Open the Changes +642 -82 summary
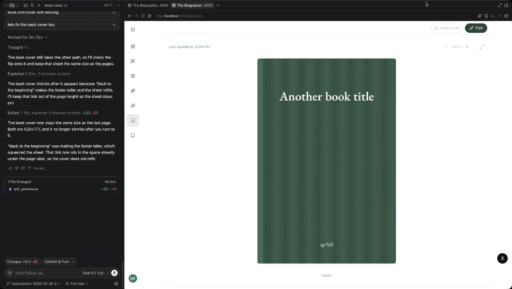Screen dimensions: 512x289 click(x=22, y=261)
